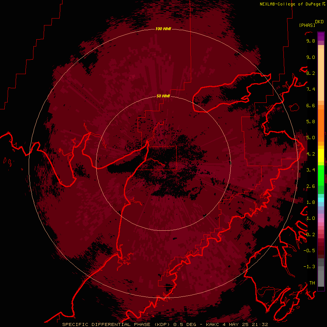Click the 9.0 value on the color scale
Viewport: 327px width, 327px height.
tap(311, 57)
